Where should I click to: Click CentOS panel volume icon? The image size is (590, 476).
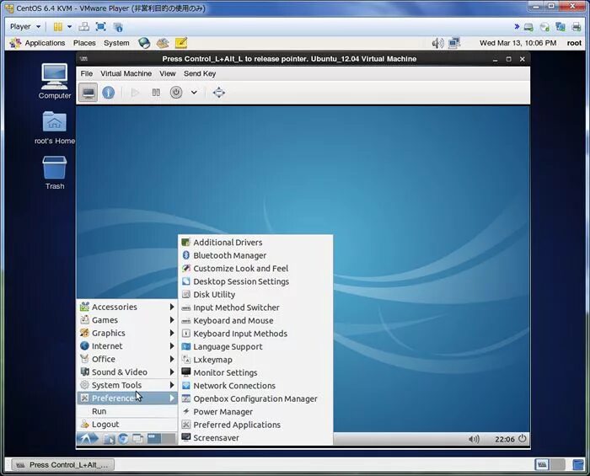[x=437, y=43]
